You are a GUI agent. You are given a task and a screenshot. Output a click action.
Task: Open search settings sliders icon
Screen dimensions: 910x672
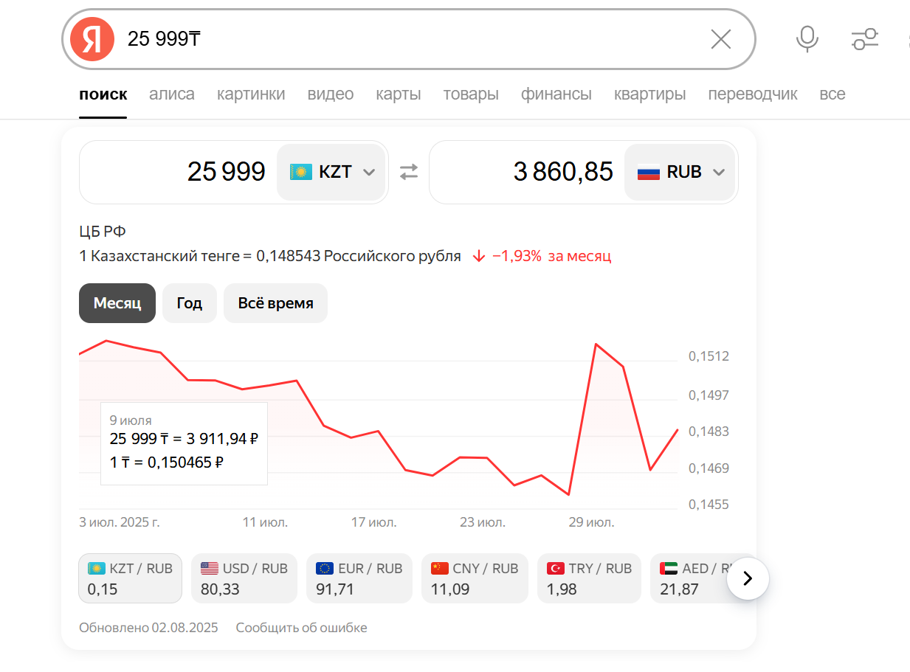coord(864,39)
